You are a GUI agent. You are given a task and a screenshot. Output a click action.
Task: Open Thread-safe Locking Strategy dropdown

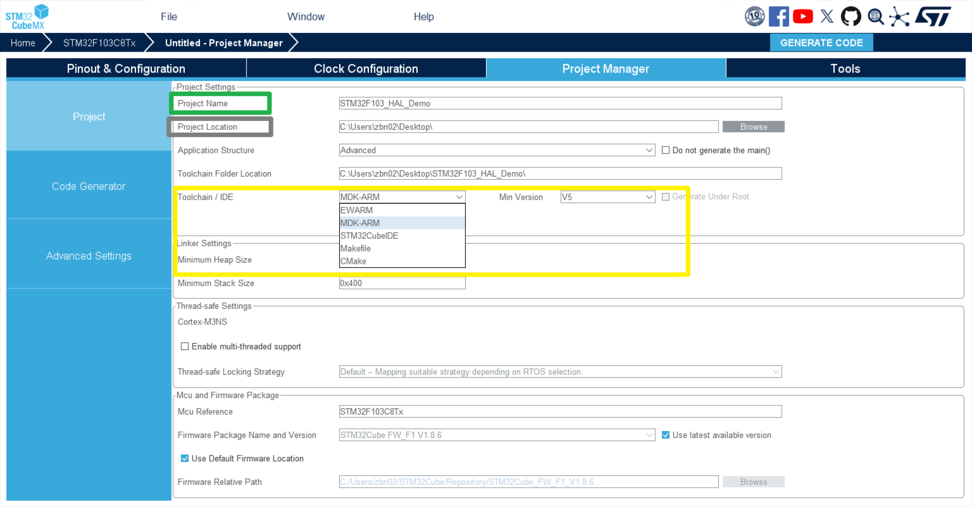560,372
